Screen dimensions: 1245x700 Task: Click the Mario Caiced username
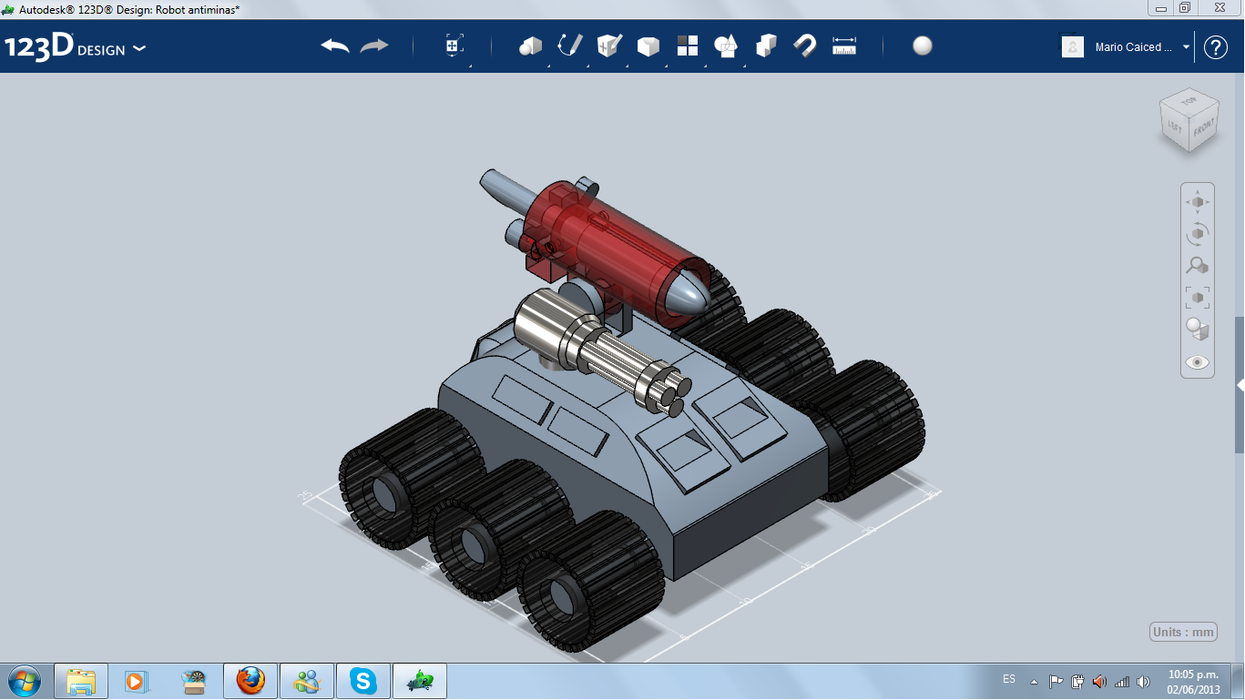point(1134,47)
